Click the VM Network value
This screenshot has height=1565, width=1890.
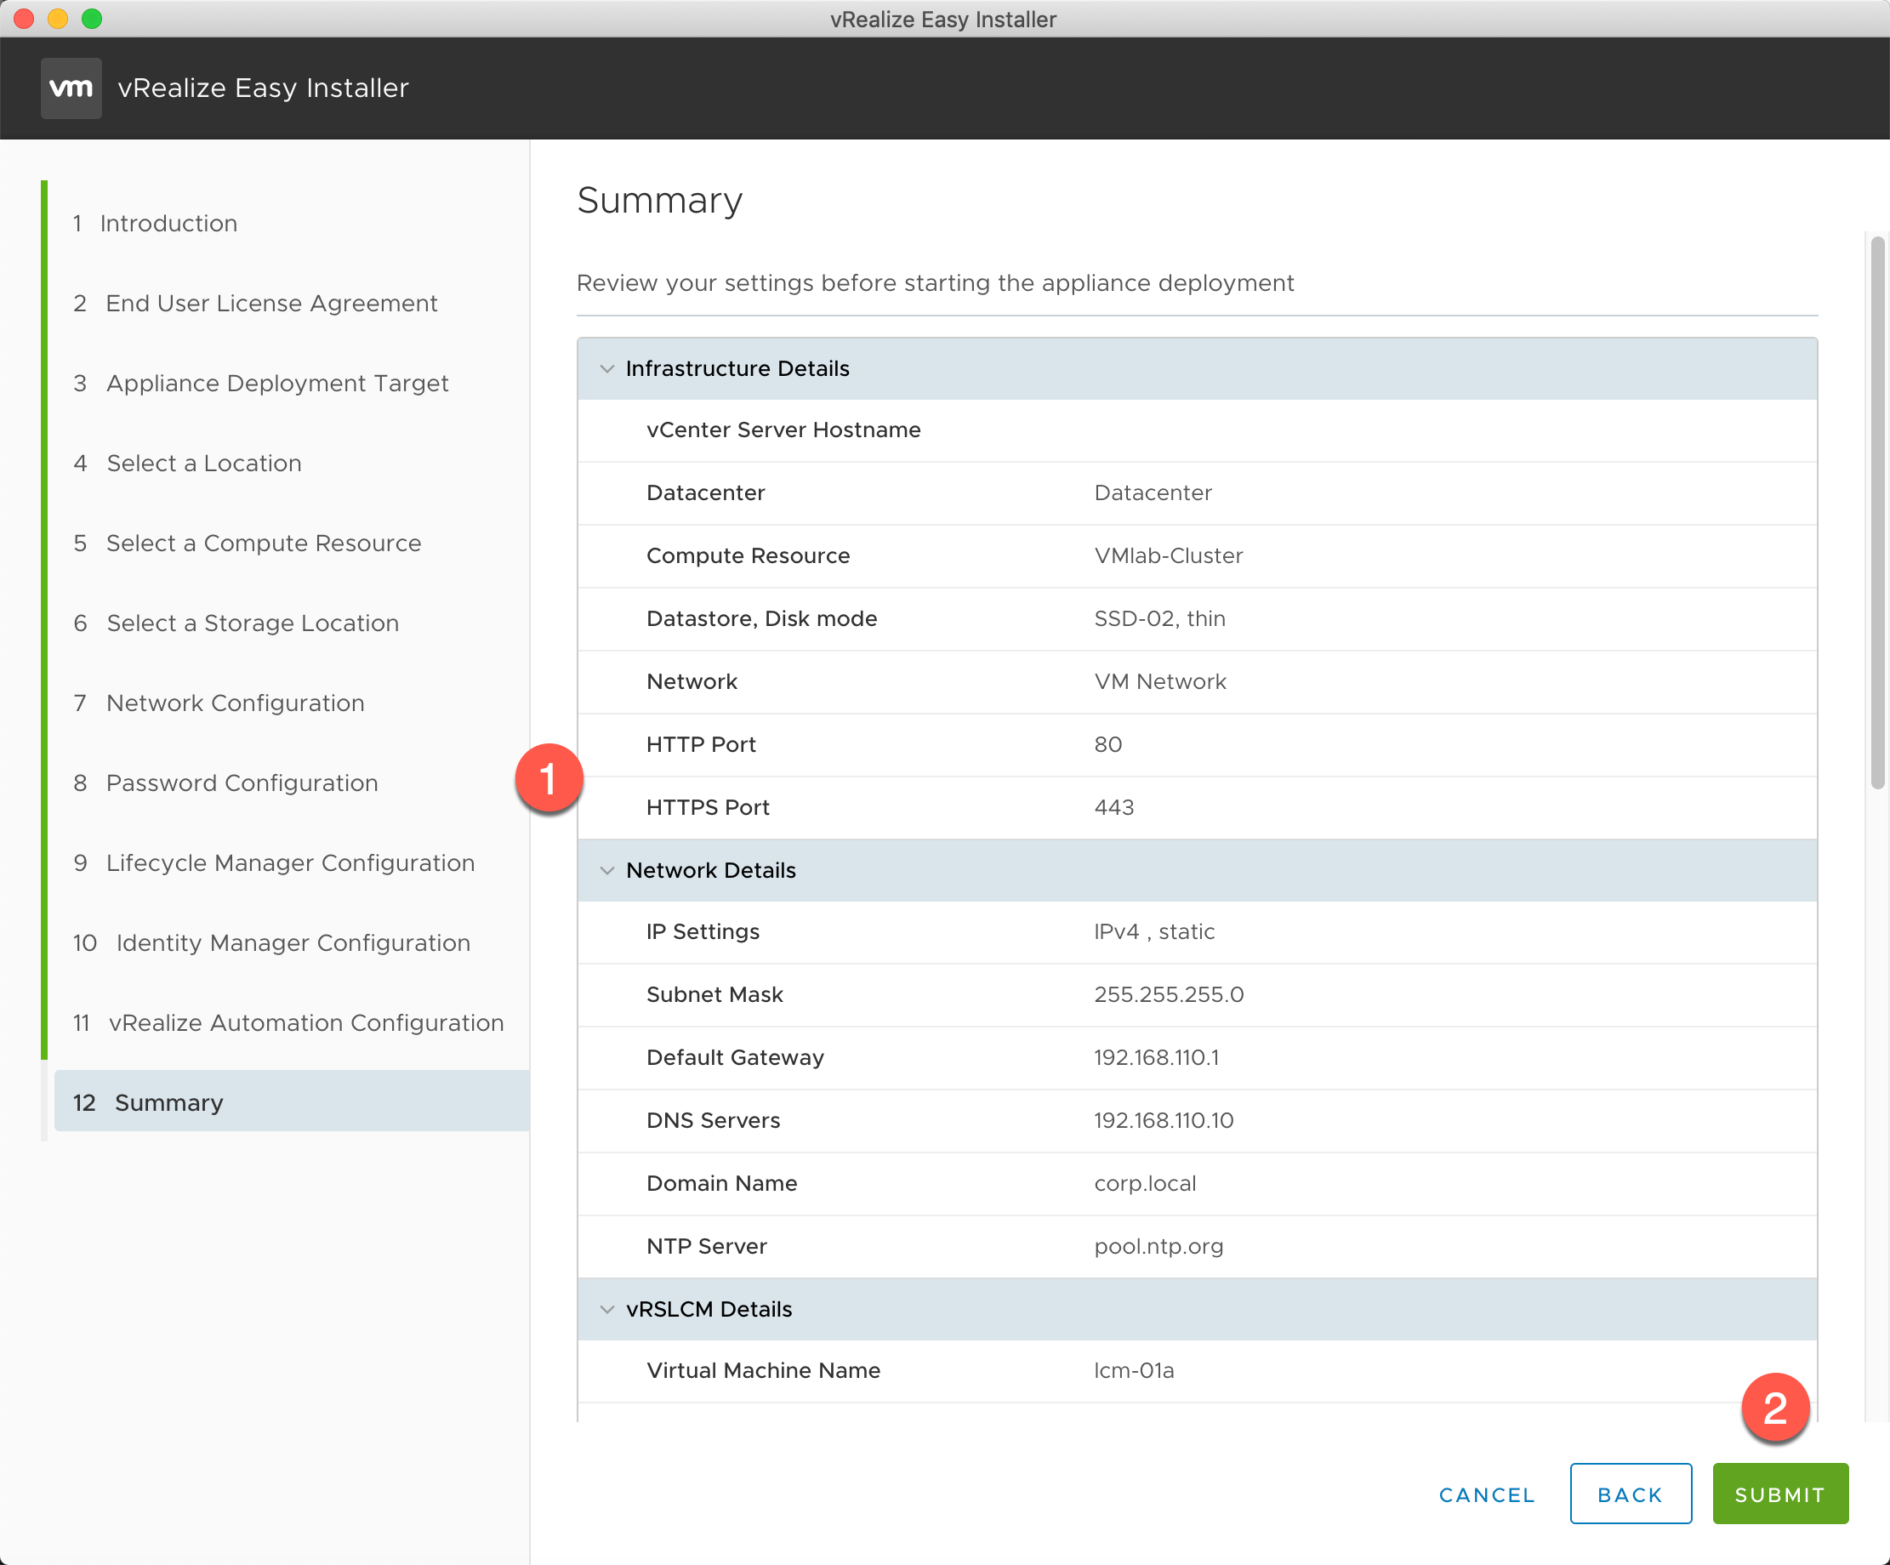click(1160, 682)
